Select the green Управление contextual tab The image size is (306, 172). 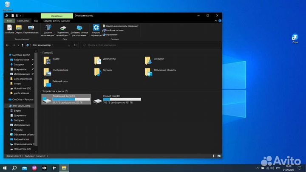point(57,16)
